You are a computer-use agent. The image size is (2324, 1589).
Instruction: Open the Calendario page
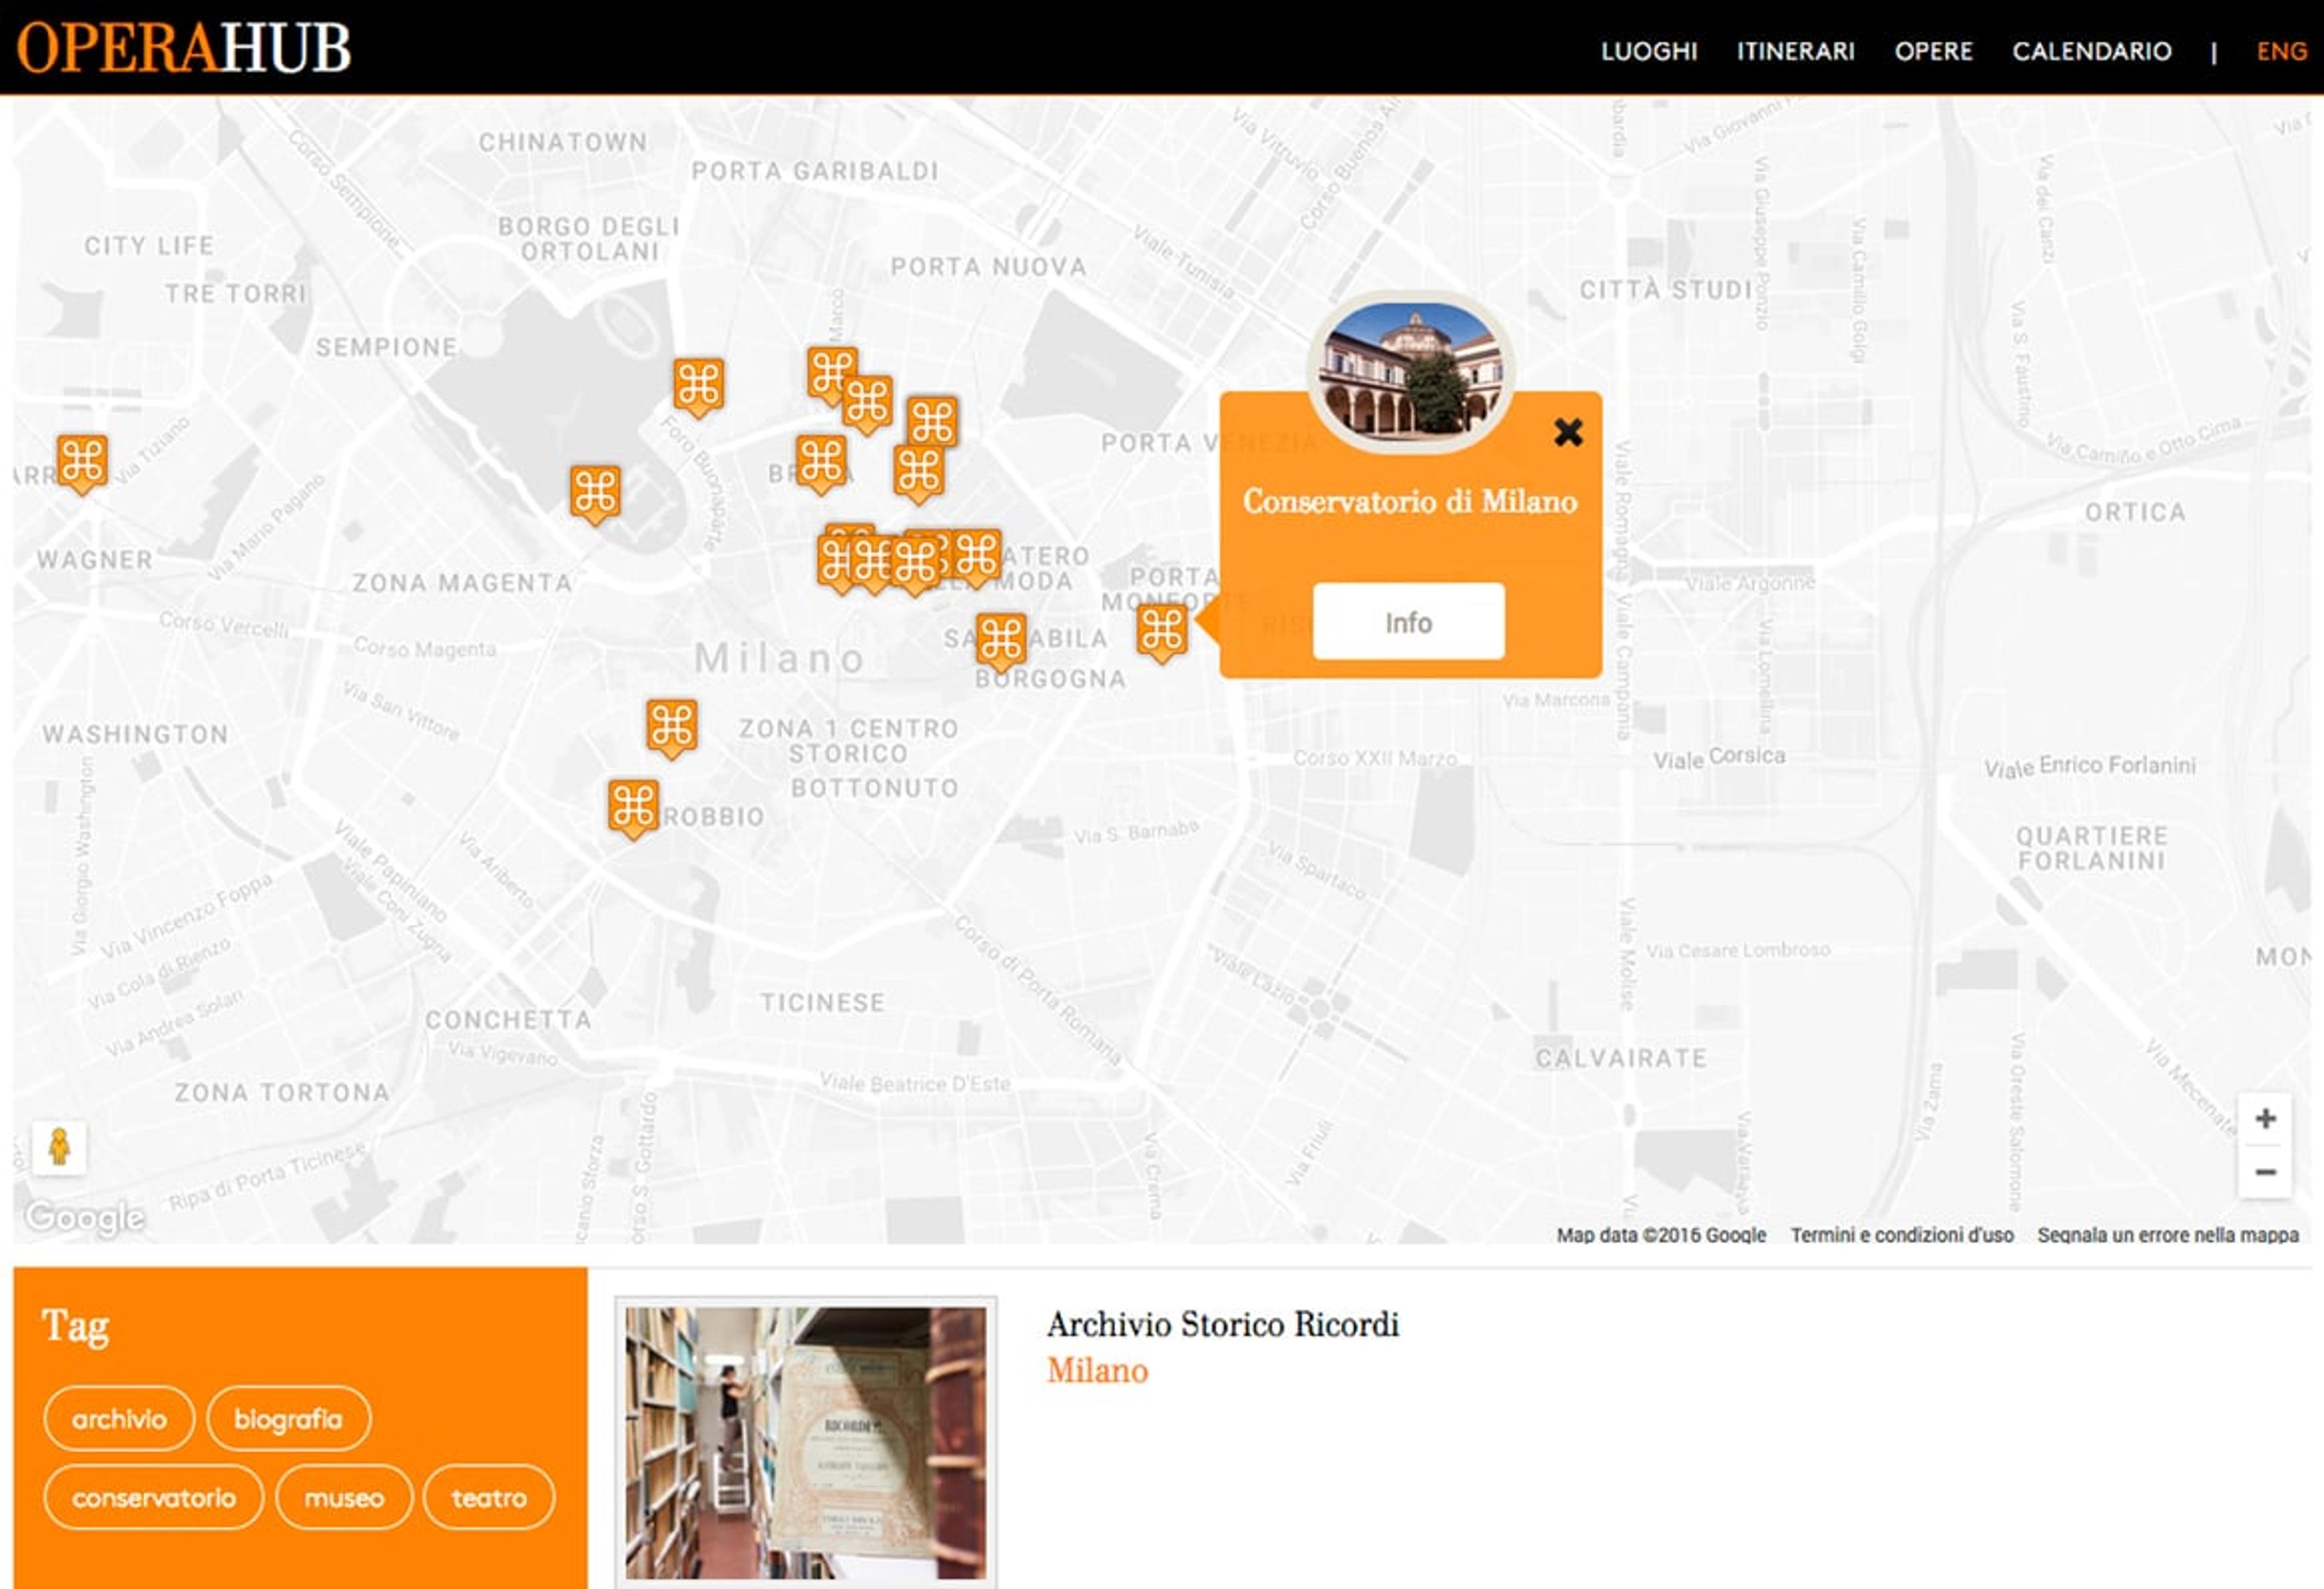pyautogui.click(x=2092, y=51)
